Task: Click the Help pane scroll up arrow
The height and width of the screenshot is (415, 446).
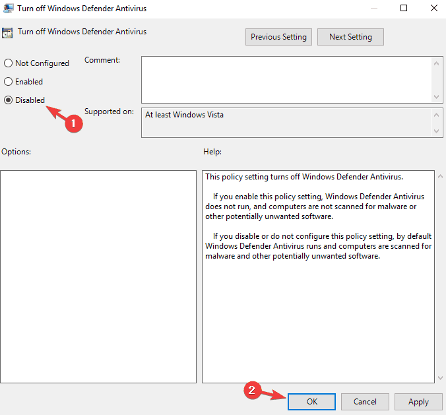Action: tap(440, 176)
